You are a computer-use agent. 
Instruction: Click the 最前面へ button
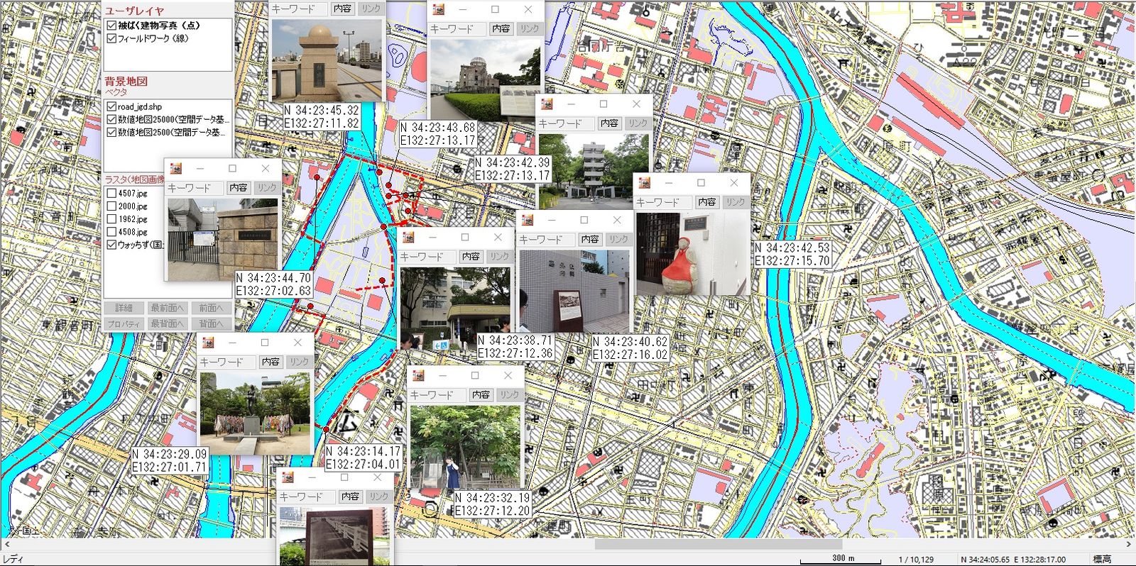(x=167, y=308)
